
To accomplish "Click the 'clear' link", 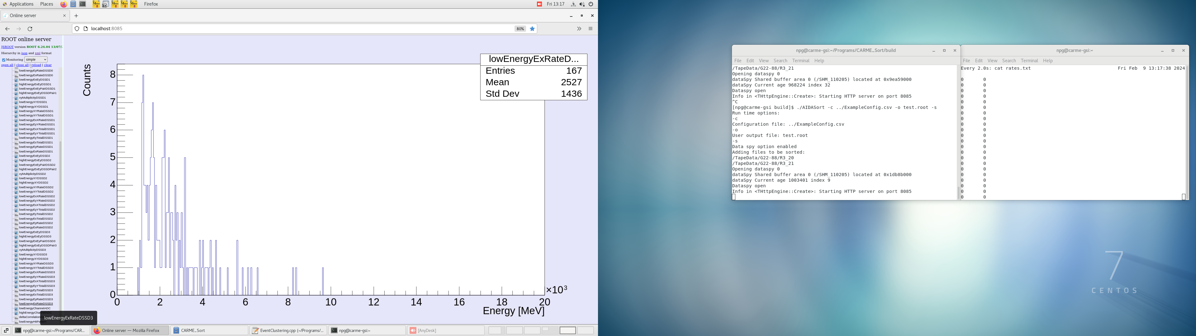I will coord(48,65).
